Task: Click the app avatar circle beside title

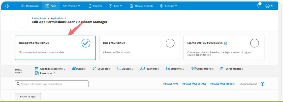Action: tap(22, 21)
